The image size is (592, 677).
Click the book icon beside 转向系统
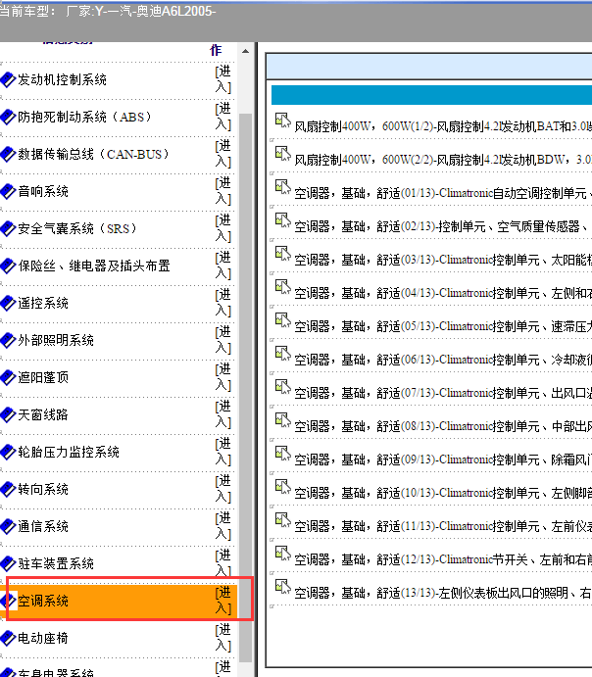coord(8,489)
